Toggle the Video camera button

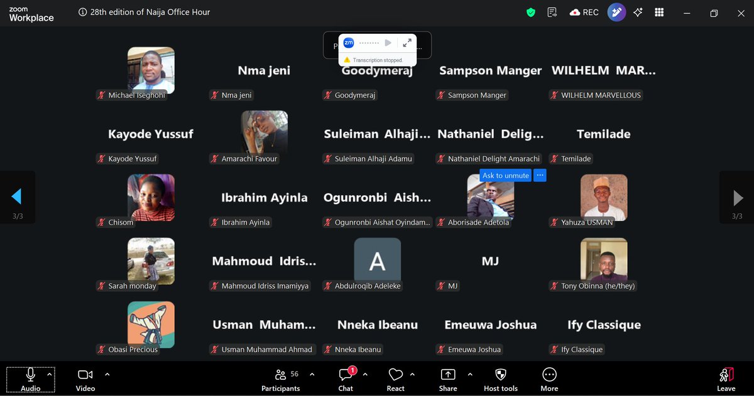pyautogui.click(x=85, y=379)
